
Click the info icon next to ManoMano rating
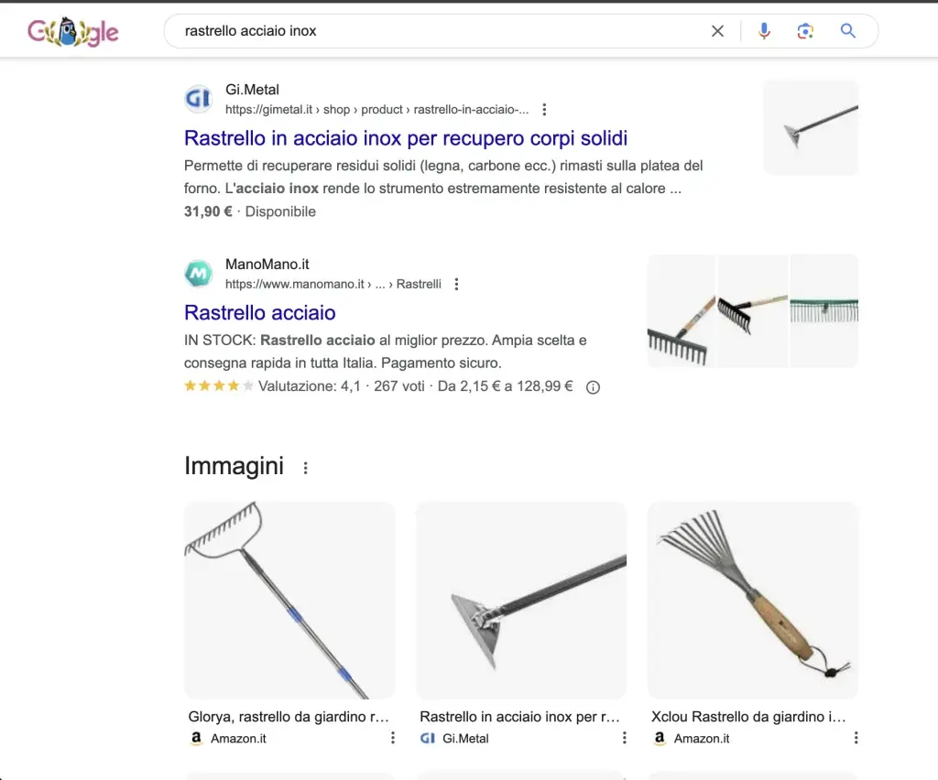click(x=592, y=386)
